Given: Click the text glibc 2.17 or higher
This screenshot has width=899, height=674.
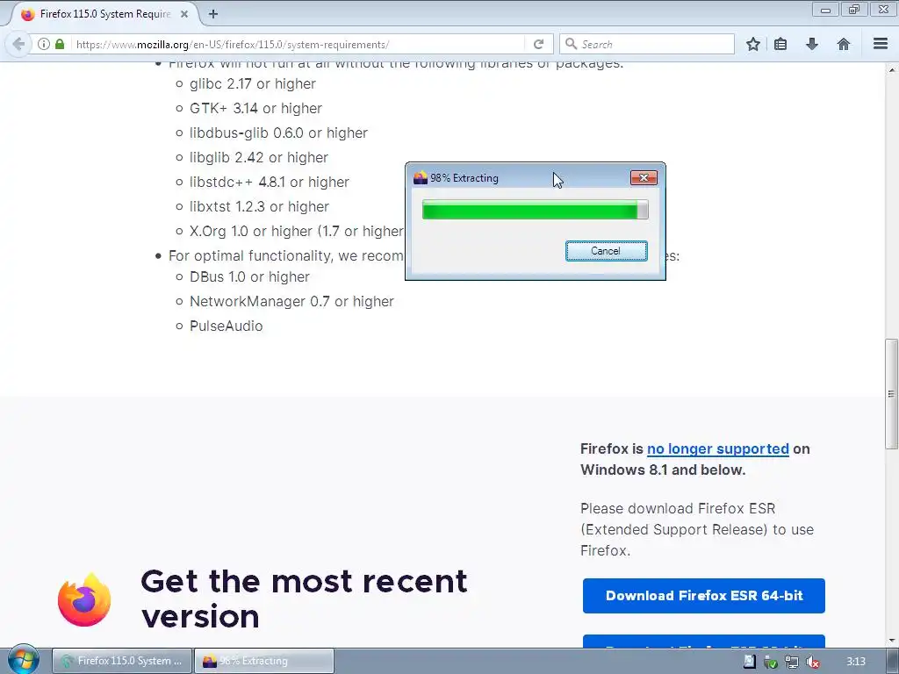Looking at the screenshot, I should (x=253, y=83).
